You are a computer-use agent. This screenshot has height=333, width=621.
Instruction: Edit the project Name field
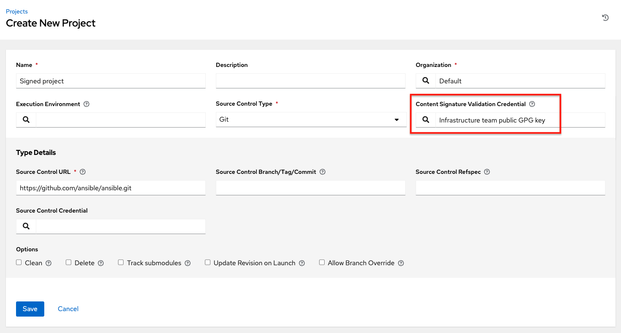[110, 81]
